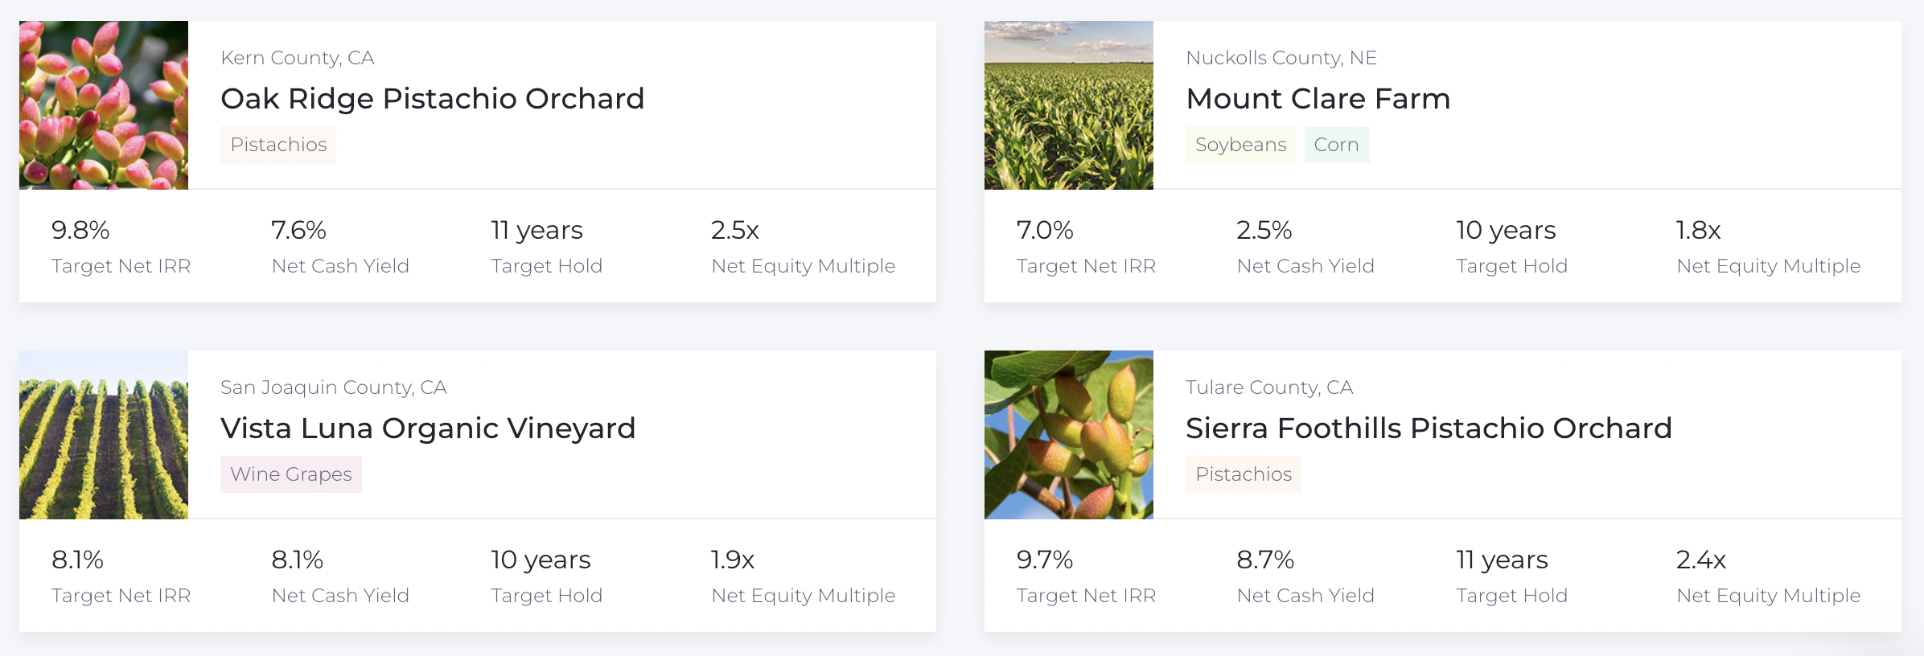Click the Oak Ridge pistachio photo
This screenshot has width=1924, height=656.
pyautogui.click(x=104, y=105)
